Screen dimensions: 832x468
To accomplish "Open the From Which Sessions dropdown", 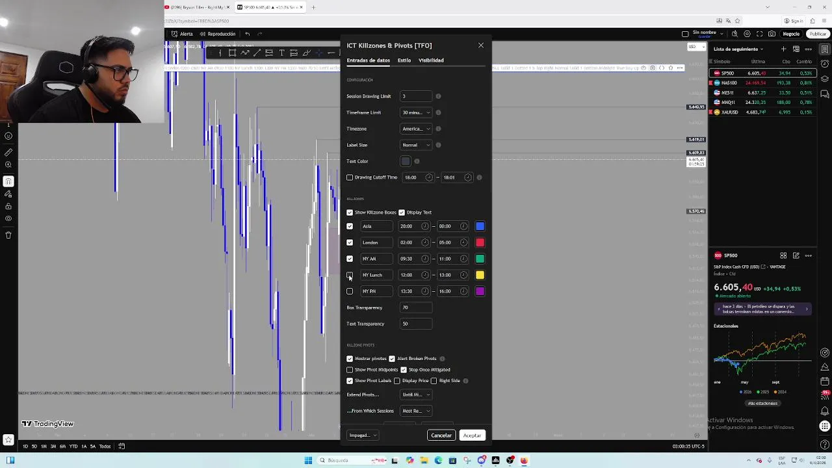I will tap(416, 411).
